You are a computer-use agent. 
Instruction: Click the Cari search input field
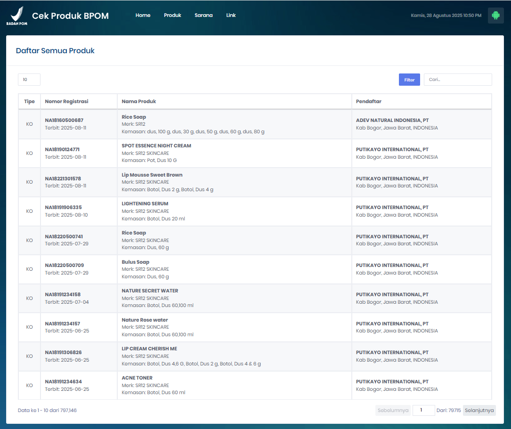pyautogui.click(x=457, y=80)
